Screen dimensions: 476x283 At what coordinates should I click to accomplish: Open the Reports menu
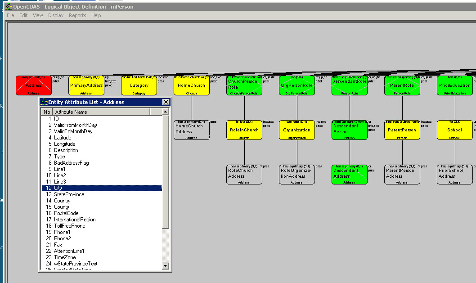coord(77,15)
